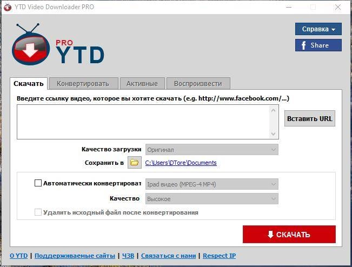
Task: Close the YTD Video Downloader window
Action: click(x=338, y=7)
